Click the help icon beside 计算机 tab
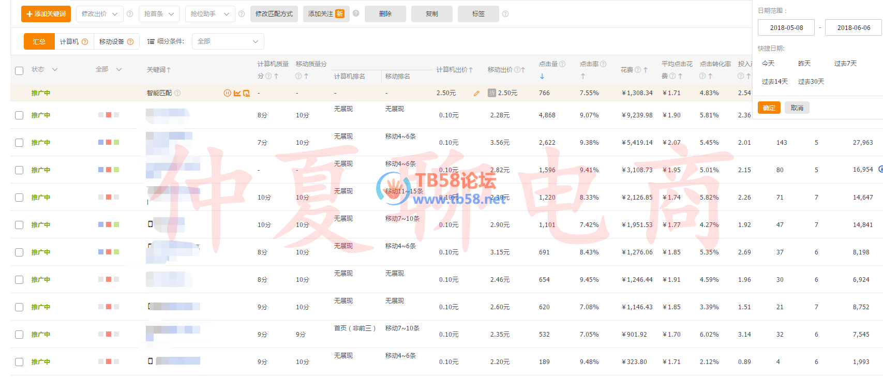Screen dimensions: 883x377 [x=85, y=42]
